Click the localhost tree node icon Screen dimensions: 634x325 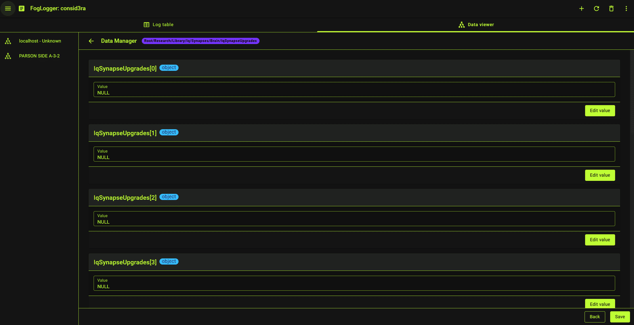[x=8, y=41]
